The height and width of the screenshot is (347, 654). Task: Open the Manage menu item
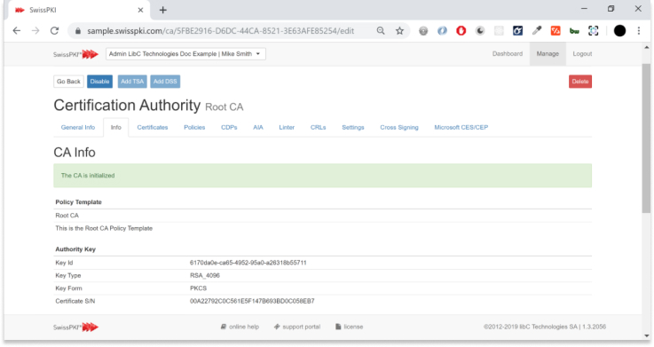point(548,54)
